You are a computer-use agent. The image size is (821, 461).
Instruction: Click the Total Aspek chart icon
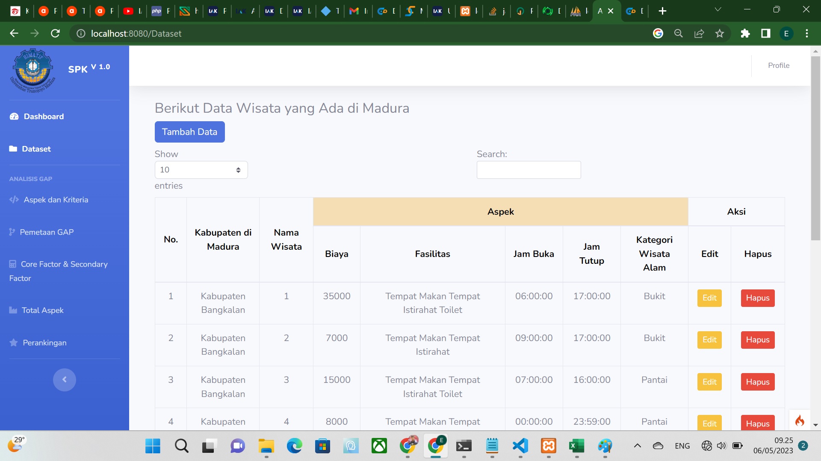pyautogui.click(x=13, y=310)
